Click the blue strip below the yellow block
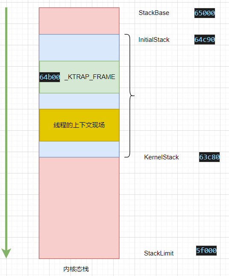This screenshot has width=229, height=276. 79,149
